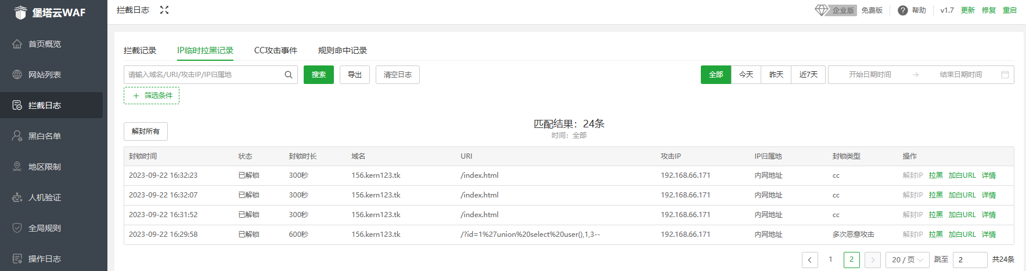Click the green 搜索 button

click(319, 75)
